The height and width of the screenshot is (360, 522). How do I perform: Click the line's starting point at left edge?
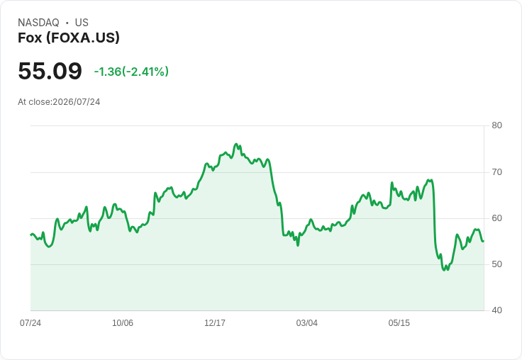31,235
